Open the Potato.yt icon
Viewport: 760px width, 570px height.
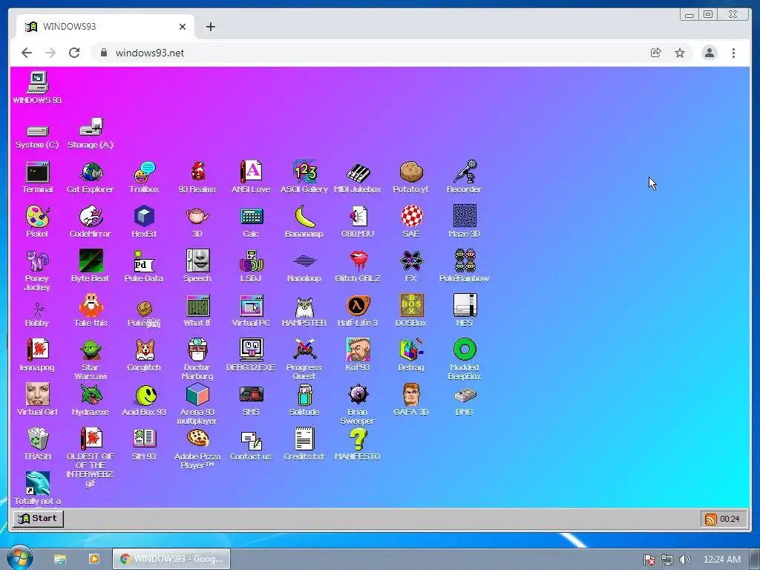411,172
